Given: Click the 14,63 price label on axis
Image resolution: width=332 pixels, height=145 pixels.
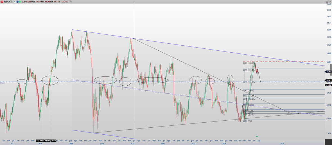Looking at the screenshot, I should [328, 81].
